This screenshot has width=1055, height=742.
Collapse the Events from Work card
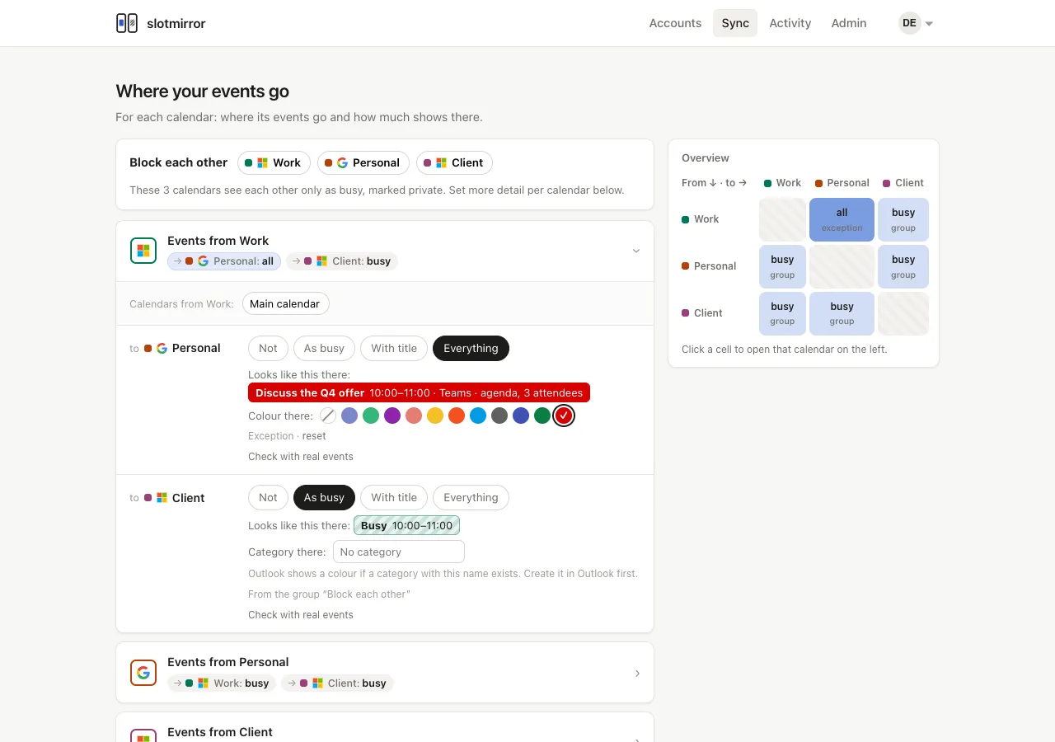[636, 251]
